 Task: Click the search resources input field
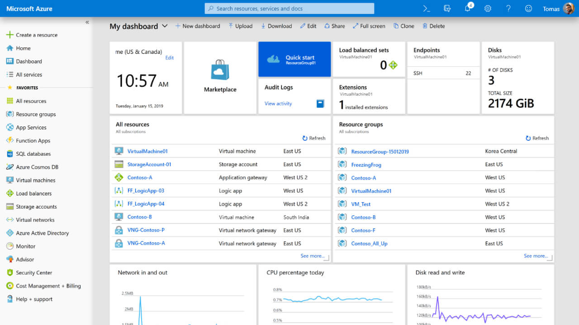pyautogui.click(x=289, y=9)
